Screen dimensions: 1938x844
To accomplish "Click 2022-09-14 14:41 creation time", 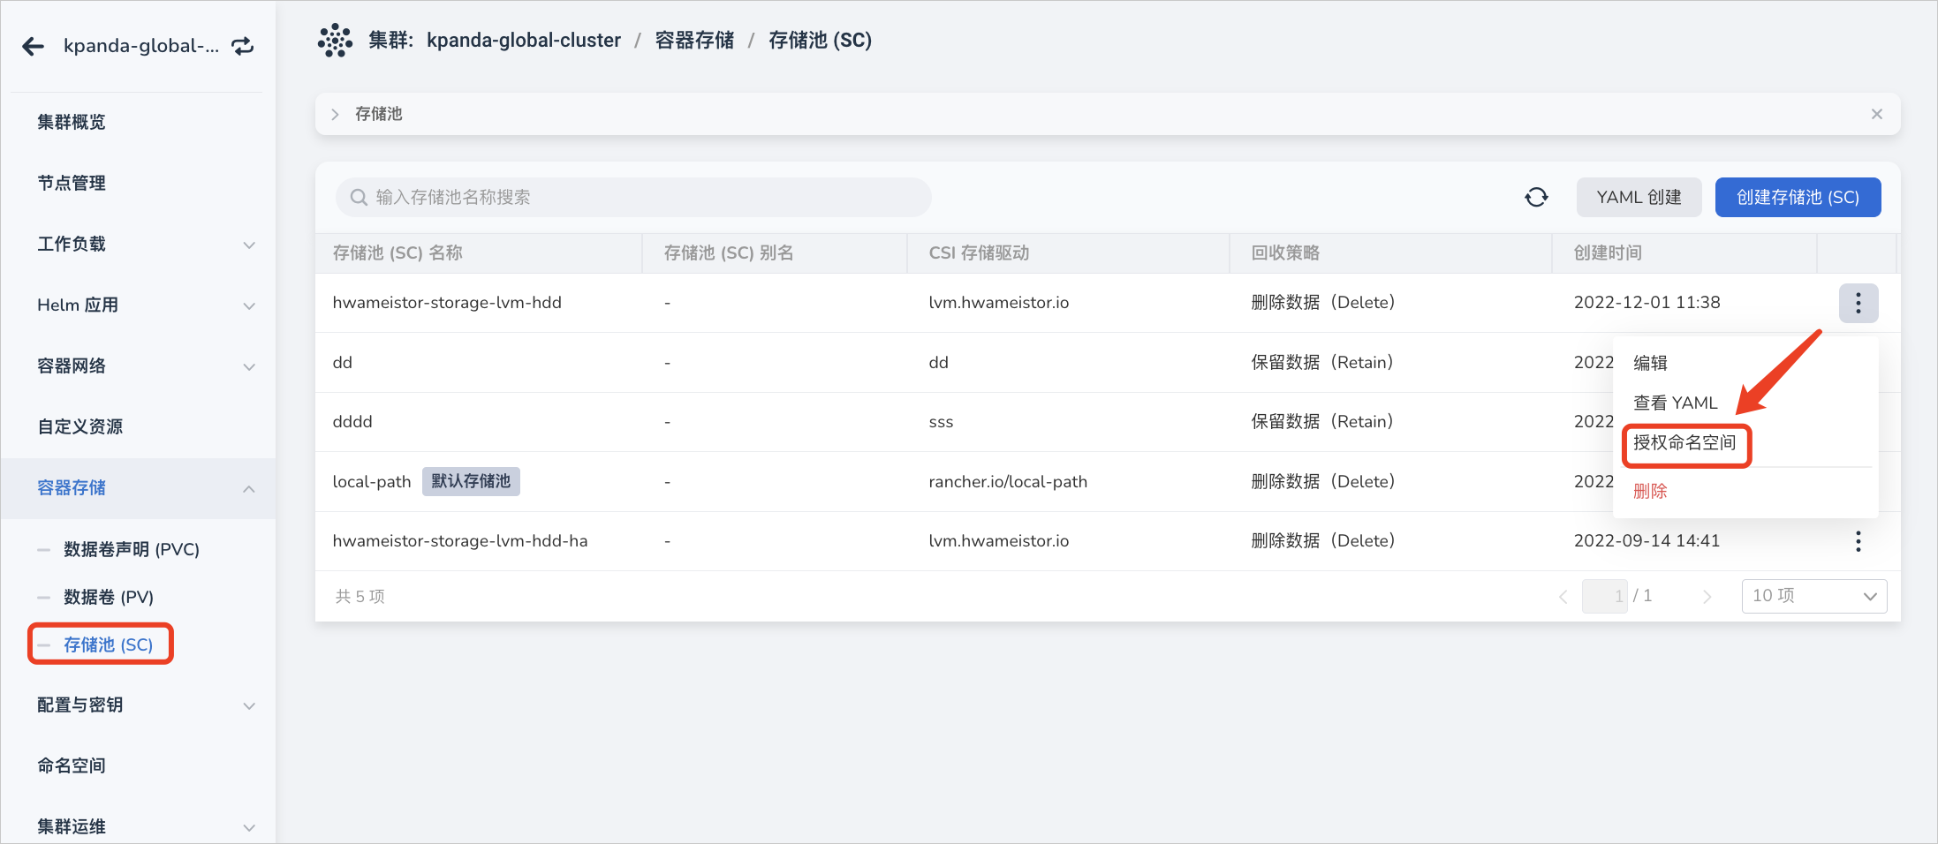I will pos(1647,541).
